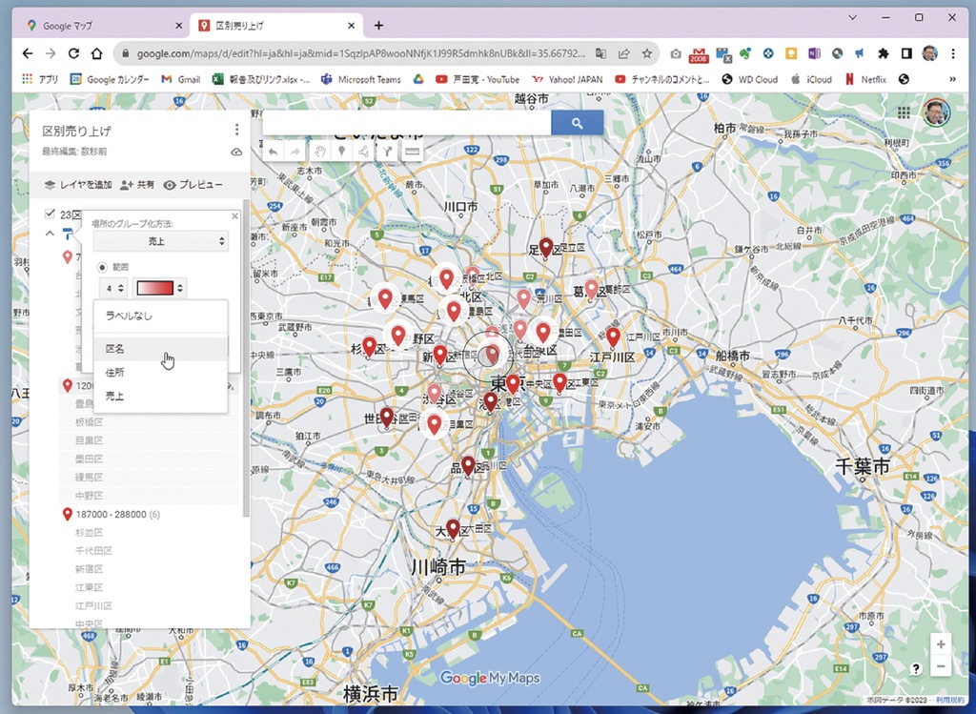Image resolution: width=976 pixels, height=714 pixels.
Task: Click the Chrome address bar URL
Action: [x=361, y=53]
